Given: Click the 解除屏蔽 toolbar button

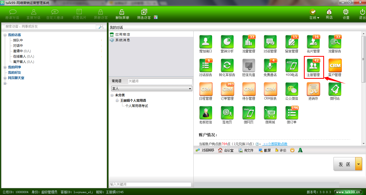Looking at the screenshot, I should [122, 14].
